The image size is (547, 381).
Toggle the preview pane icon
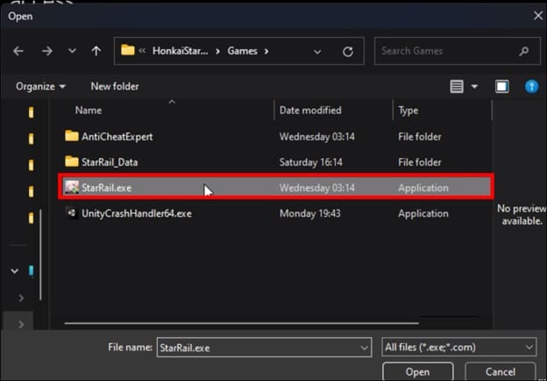tap(501, 86)
